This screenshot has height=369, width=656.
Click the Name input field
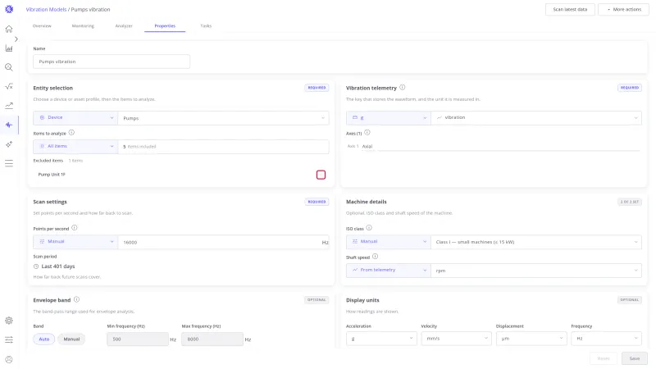112,61
